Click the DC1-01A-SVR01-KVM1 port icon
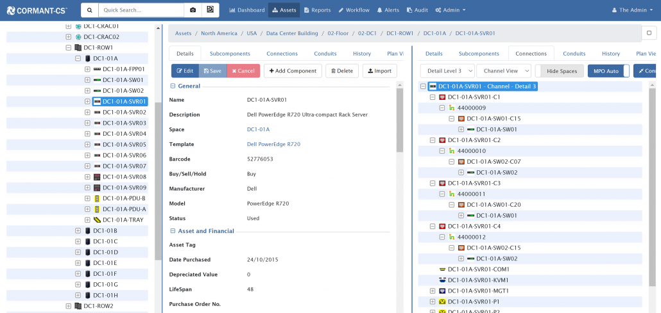Viewport: 661px width, 313px height. [442, 280]
